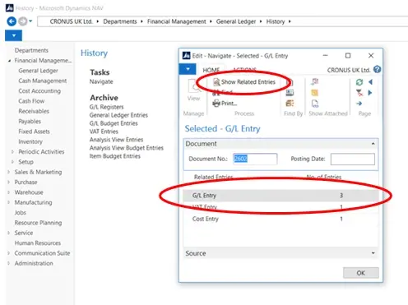Collapse the Document FastTab section
The width and height of the screenshot is (408, 305).
(373, 144)
